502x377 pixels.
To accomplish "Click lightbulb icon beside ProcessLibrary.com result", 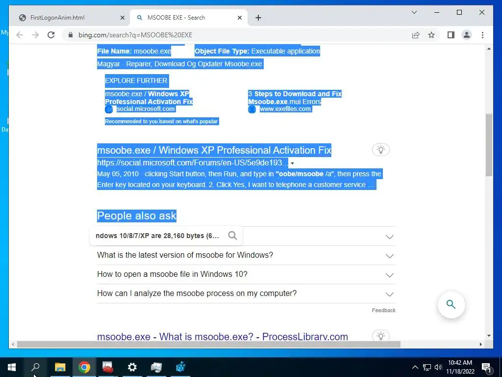I will [380, 336].
